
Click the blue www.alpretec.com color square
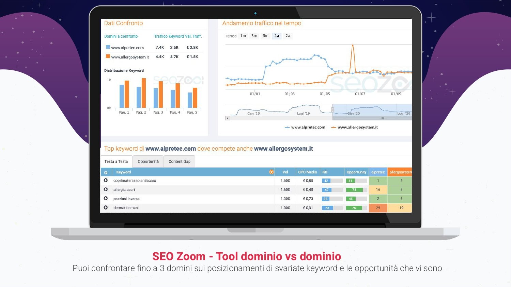tap(108, 47)
